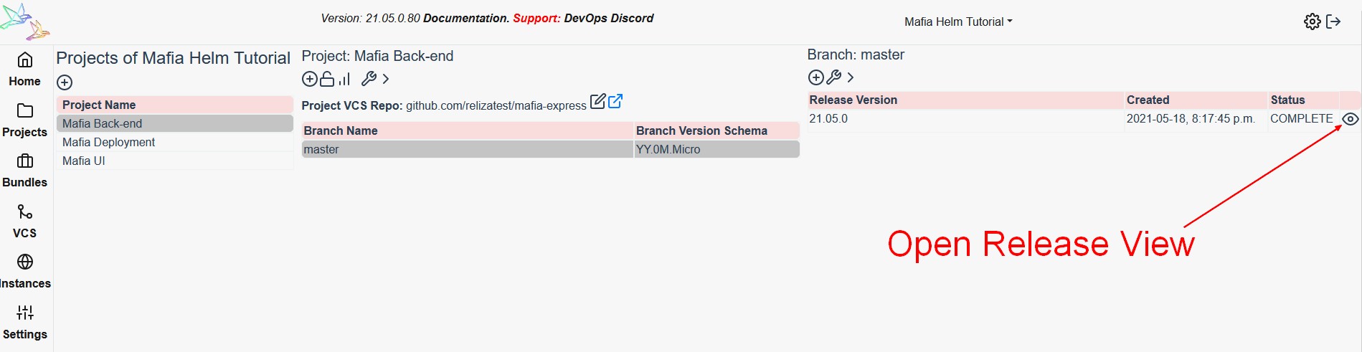The width and height of the screenshot is (1362, 352).
Task: Toggle the project lock icon
Action: click(x=327, y=79)
